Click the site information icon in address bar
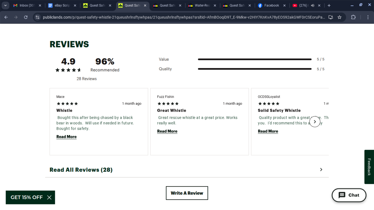Screen dimensions: 374x210 tap(37, 17)
